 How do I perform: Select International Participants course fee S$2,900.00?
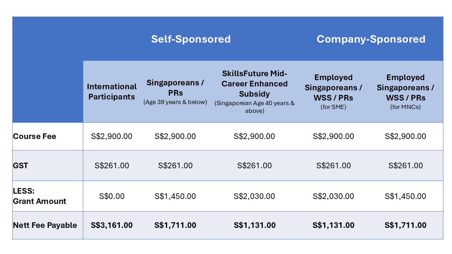[112, 137]
